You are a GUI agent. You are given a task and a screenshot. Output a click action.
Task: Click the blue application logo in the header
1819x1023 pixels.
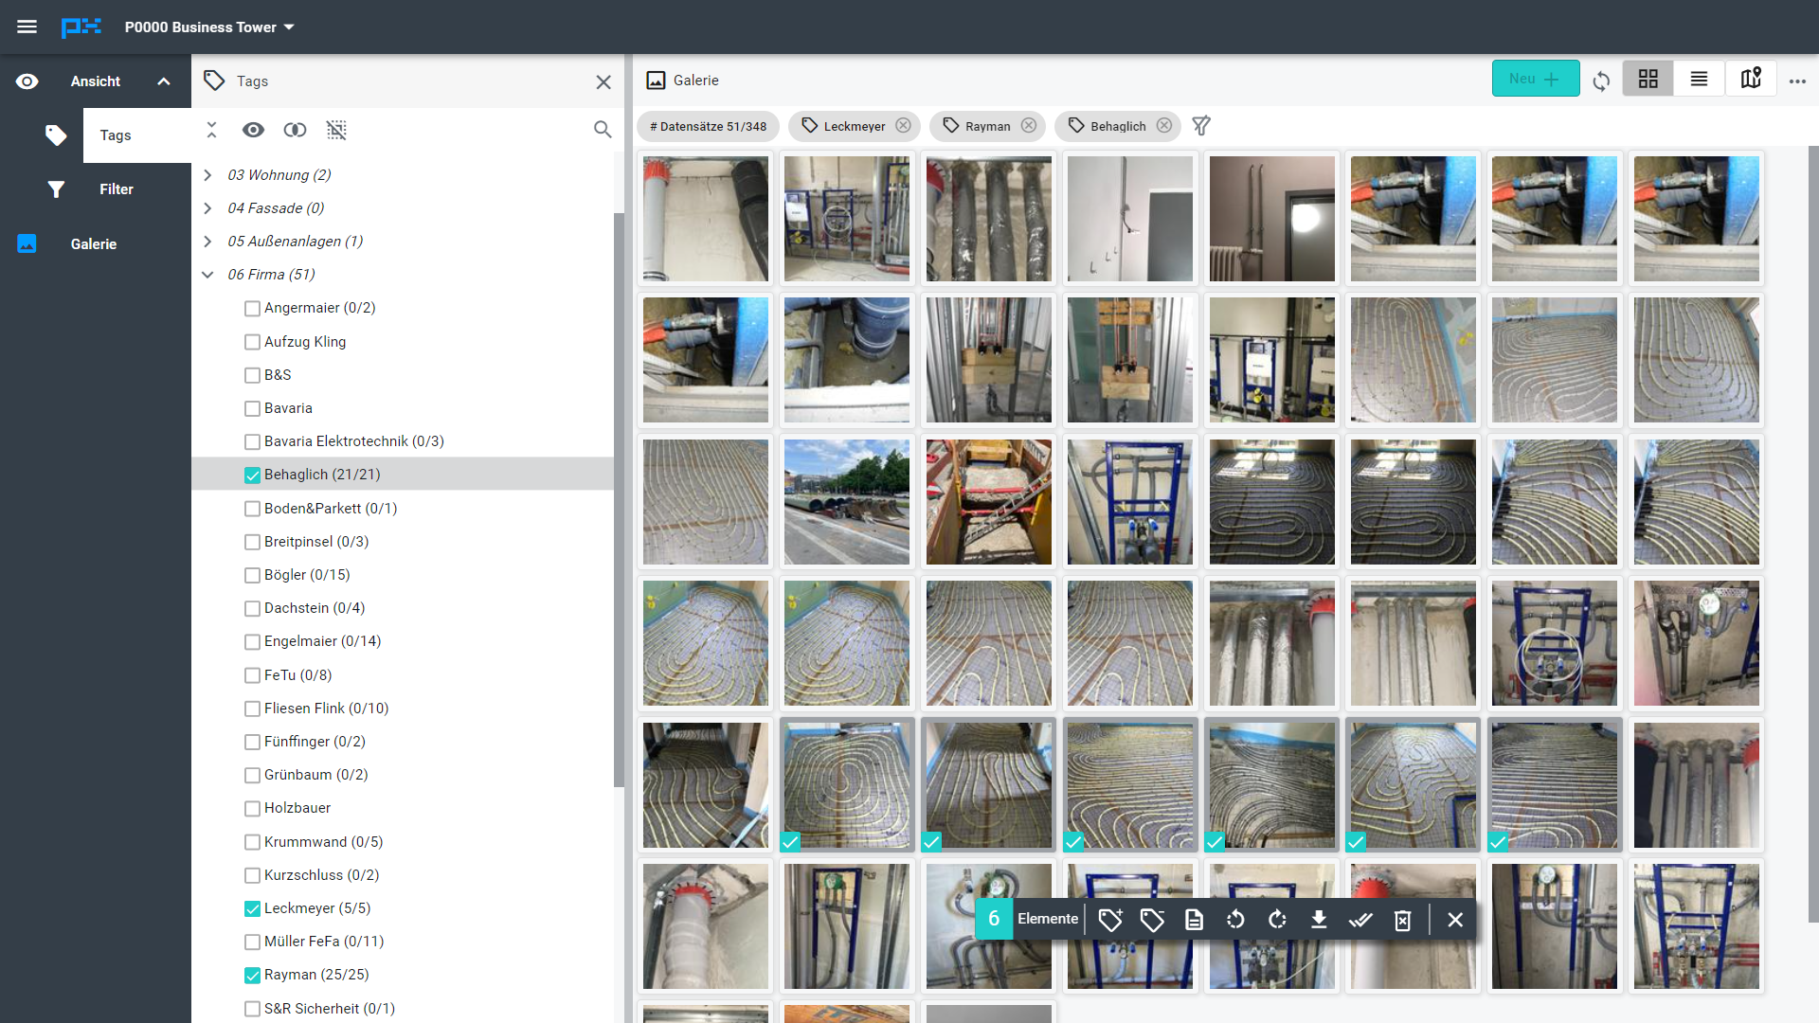pyautogui.click(x=81, y=27)
